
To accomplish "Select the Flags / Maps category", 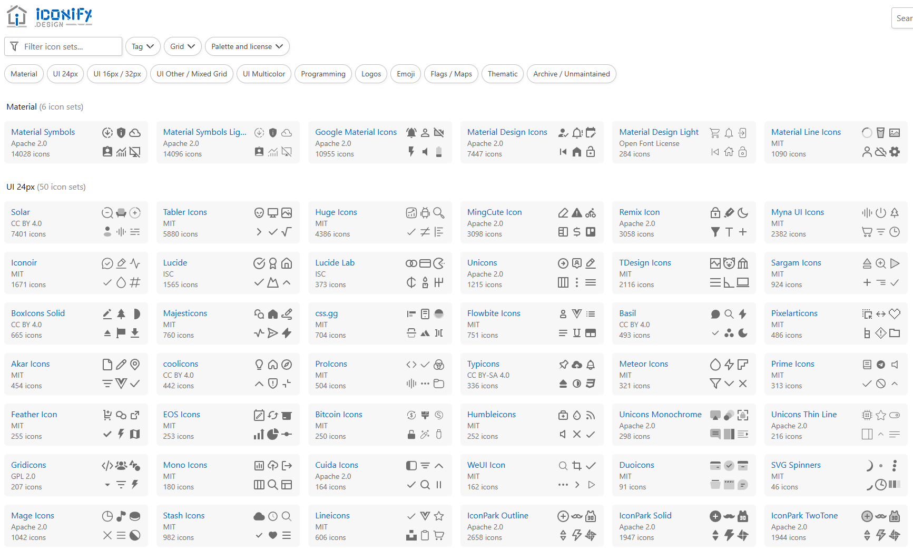I will 451,74.
